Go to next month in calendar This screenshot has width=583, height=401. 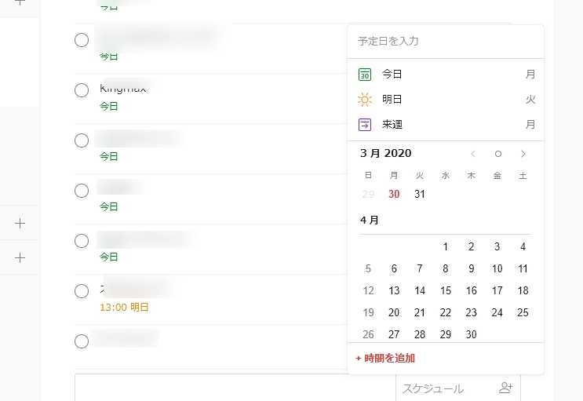coord(523,154)
